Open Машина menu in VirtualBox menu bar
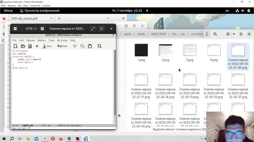Screen dimensions: 254x142 (x=12, y=6)
